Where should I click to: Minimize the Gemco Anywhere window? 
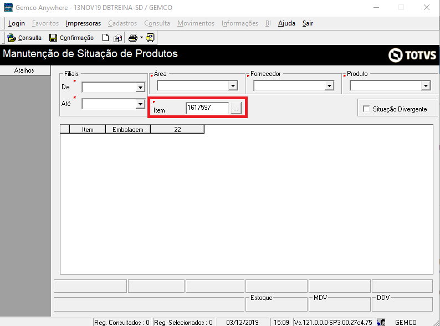(376, 7)
